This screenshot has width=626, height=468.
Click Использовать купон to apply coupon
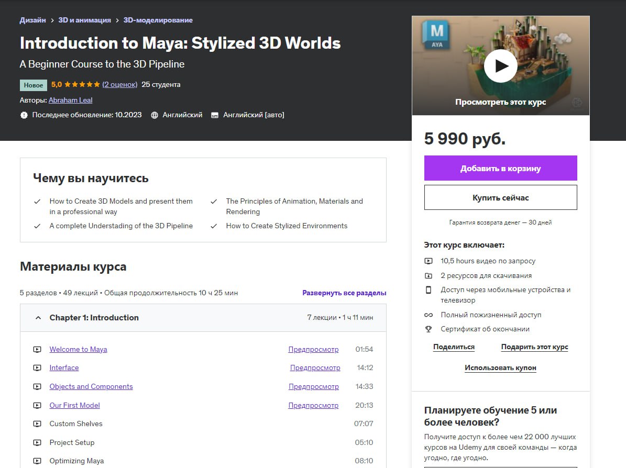coord(500,367)
